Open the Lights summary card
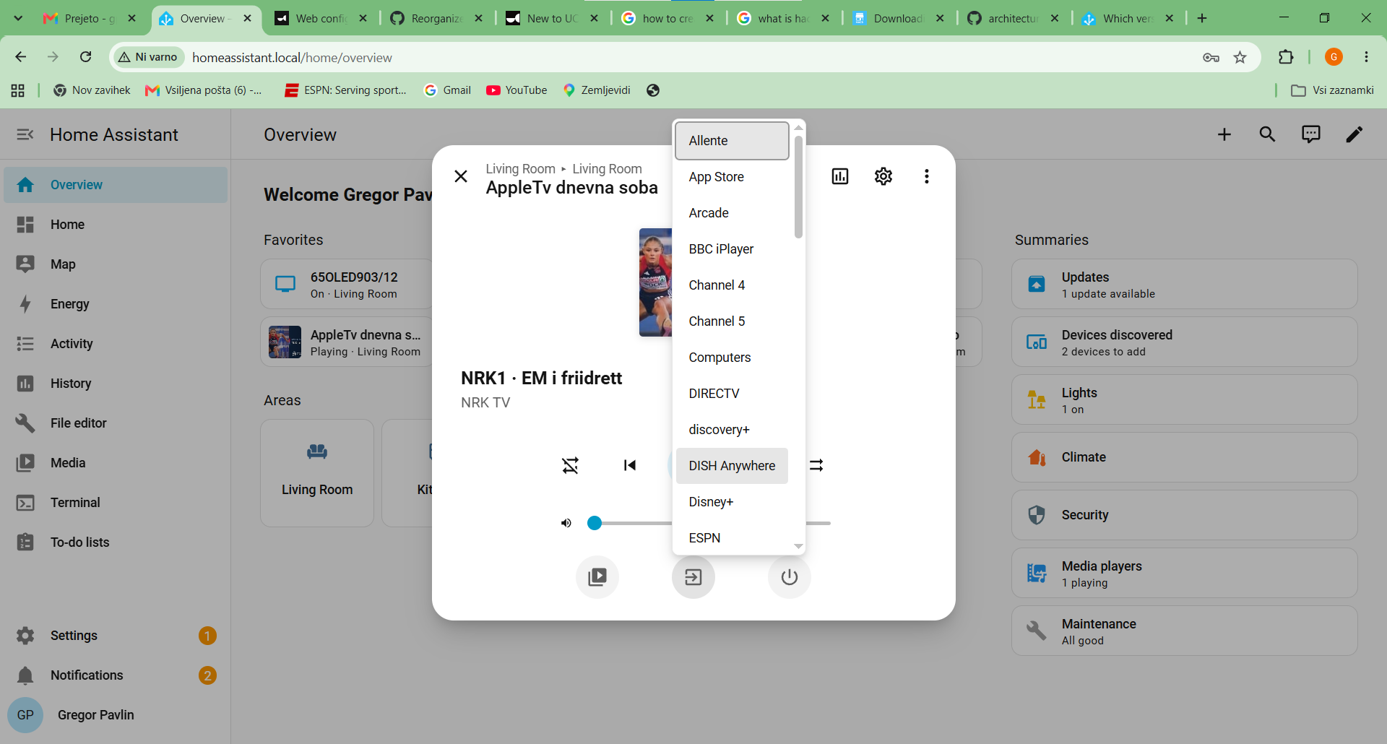Viewport: 1387px width, 744px height. [1185, 400]
